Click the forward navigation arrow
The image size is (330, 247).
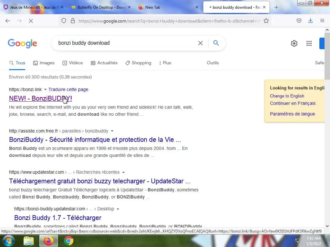point(19,21)
